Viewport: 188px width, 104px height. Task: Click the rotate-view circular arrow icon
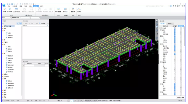click(x=157, y=34)
